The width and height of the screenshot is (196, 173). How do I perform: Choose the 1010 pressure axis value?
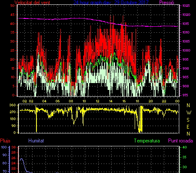pyautogui.click(x=186, y=33)
